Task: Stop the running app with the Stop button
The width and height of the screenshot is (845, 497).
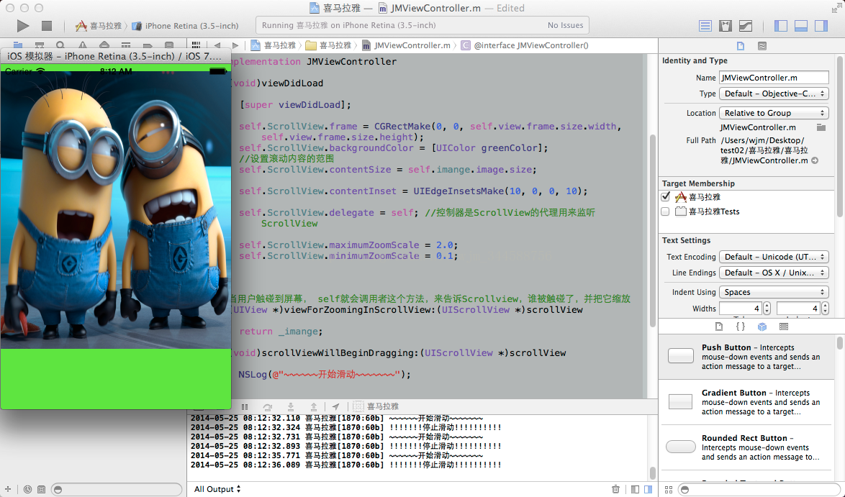Action: pos(47,25)
